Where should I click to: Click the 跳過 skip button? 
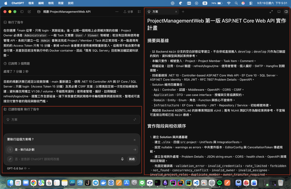coord(132,159)
